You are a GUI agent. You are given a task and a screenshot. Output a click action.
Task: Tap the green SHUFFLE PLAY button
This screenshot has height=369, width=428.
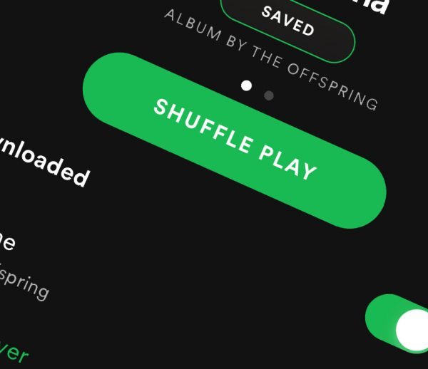pos(234,140)
